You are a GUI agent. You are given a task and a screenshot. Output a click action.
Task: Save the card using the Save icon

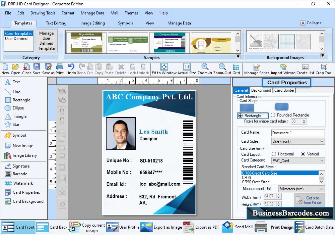click(x=37, y=67)
